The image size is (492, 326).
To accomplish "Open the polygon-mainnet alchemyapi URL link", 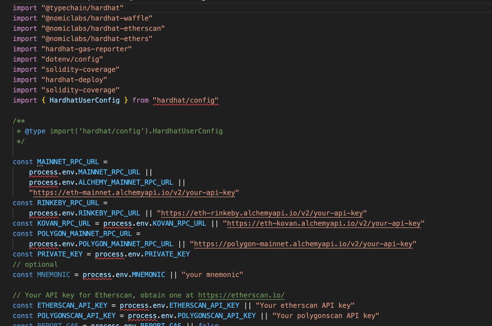I will click(303, 244).
